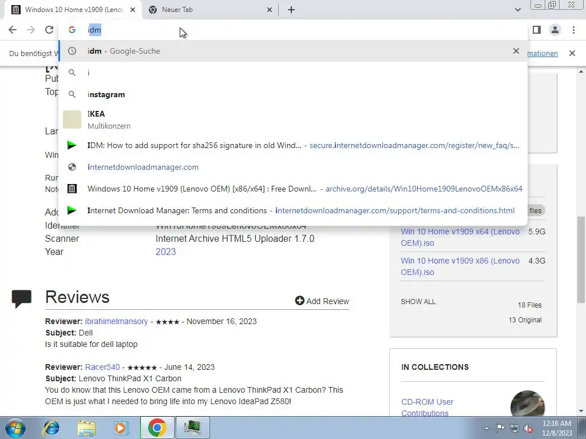Click archive icon of the Windows 10 suggestion

click(x=72, y=189)
